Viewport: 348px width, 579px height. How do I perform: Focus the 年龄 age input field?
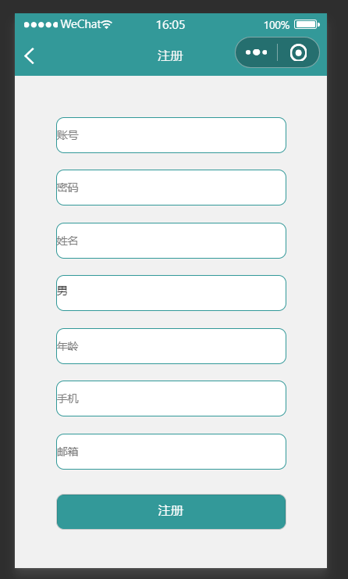tap(171, 346)
